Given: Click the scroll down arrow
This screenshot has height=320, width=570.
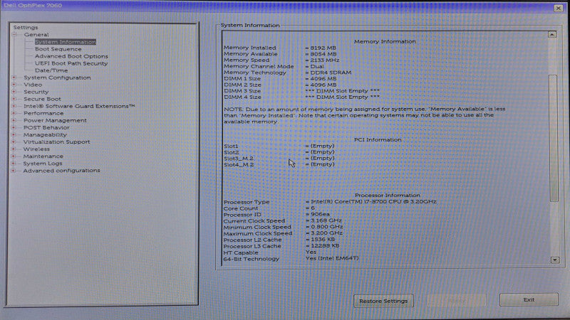Looking at the screenshot, I should click(555, 260).
